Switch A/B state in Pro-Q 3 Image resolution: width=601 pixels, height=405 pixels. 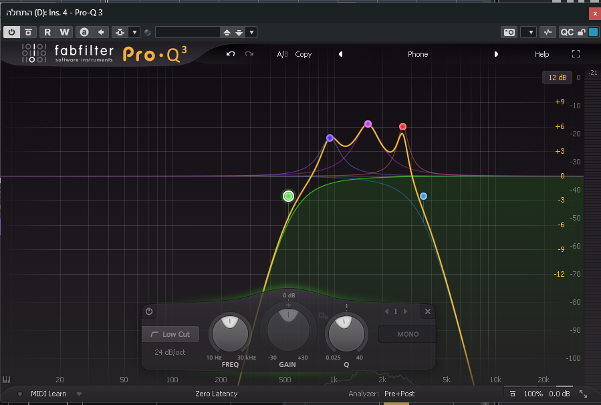tap(283, 54)
